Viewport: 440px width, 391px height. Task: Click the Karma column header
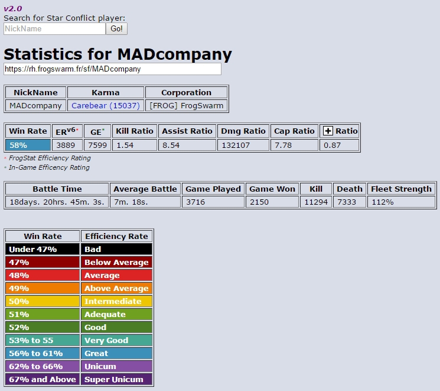coord(106,92)
